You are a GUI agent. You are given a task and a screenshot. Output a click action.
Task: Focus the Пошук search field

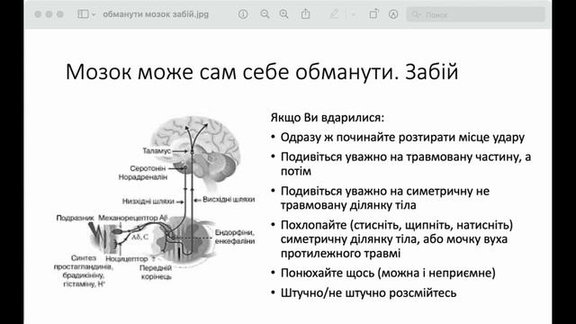[x=476, y=14]
